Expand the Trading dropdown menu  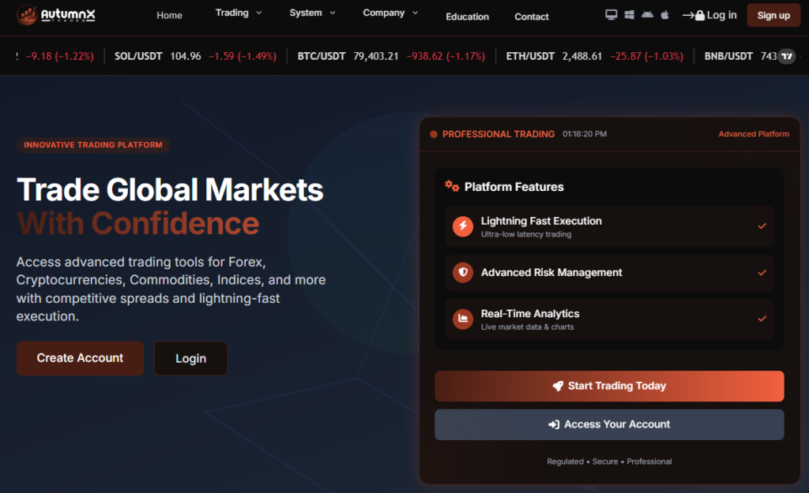(239, 13)
